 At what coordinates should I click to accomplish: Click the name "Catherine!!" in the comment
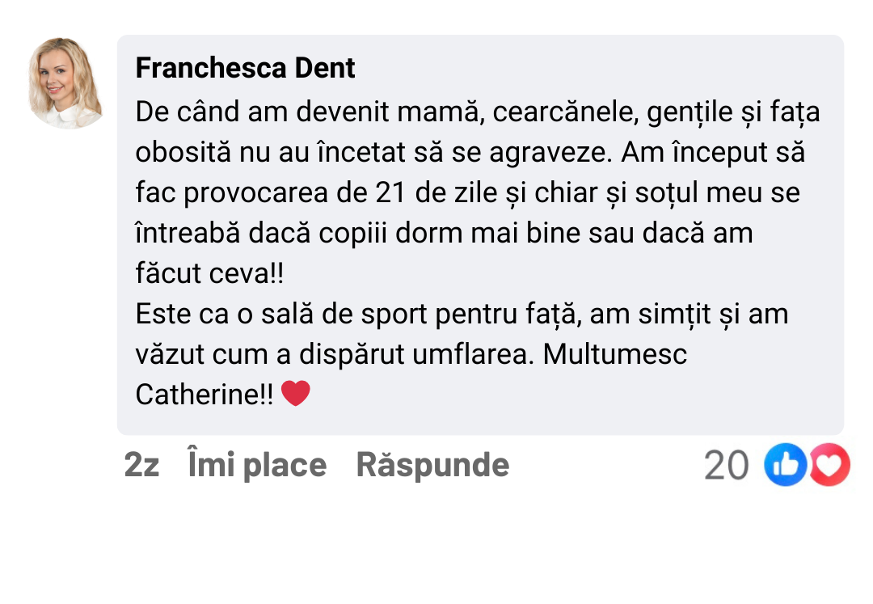[x=205, y=395]
